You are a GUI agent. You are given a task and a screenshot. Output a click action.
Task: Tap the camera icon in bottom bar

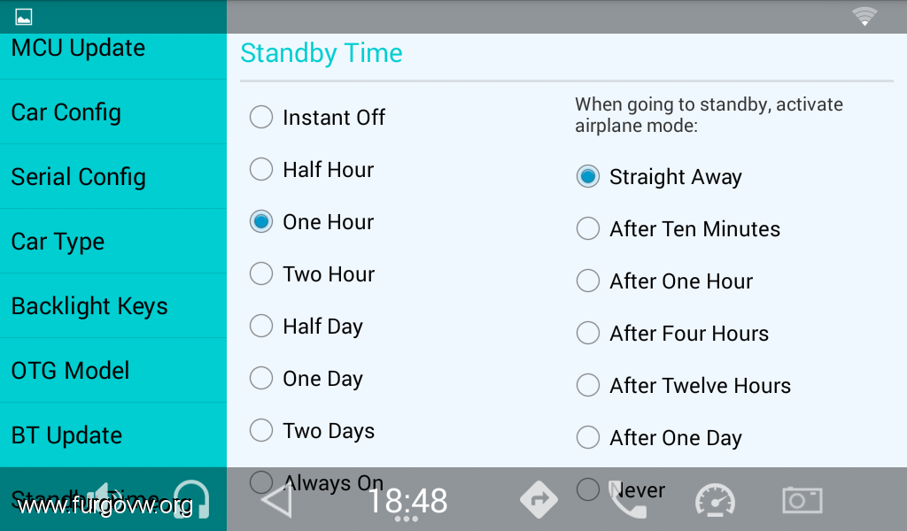pyautogui.click(x=802, y=500)
